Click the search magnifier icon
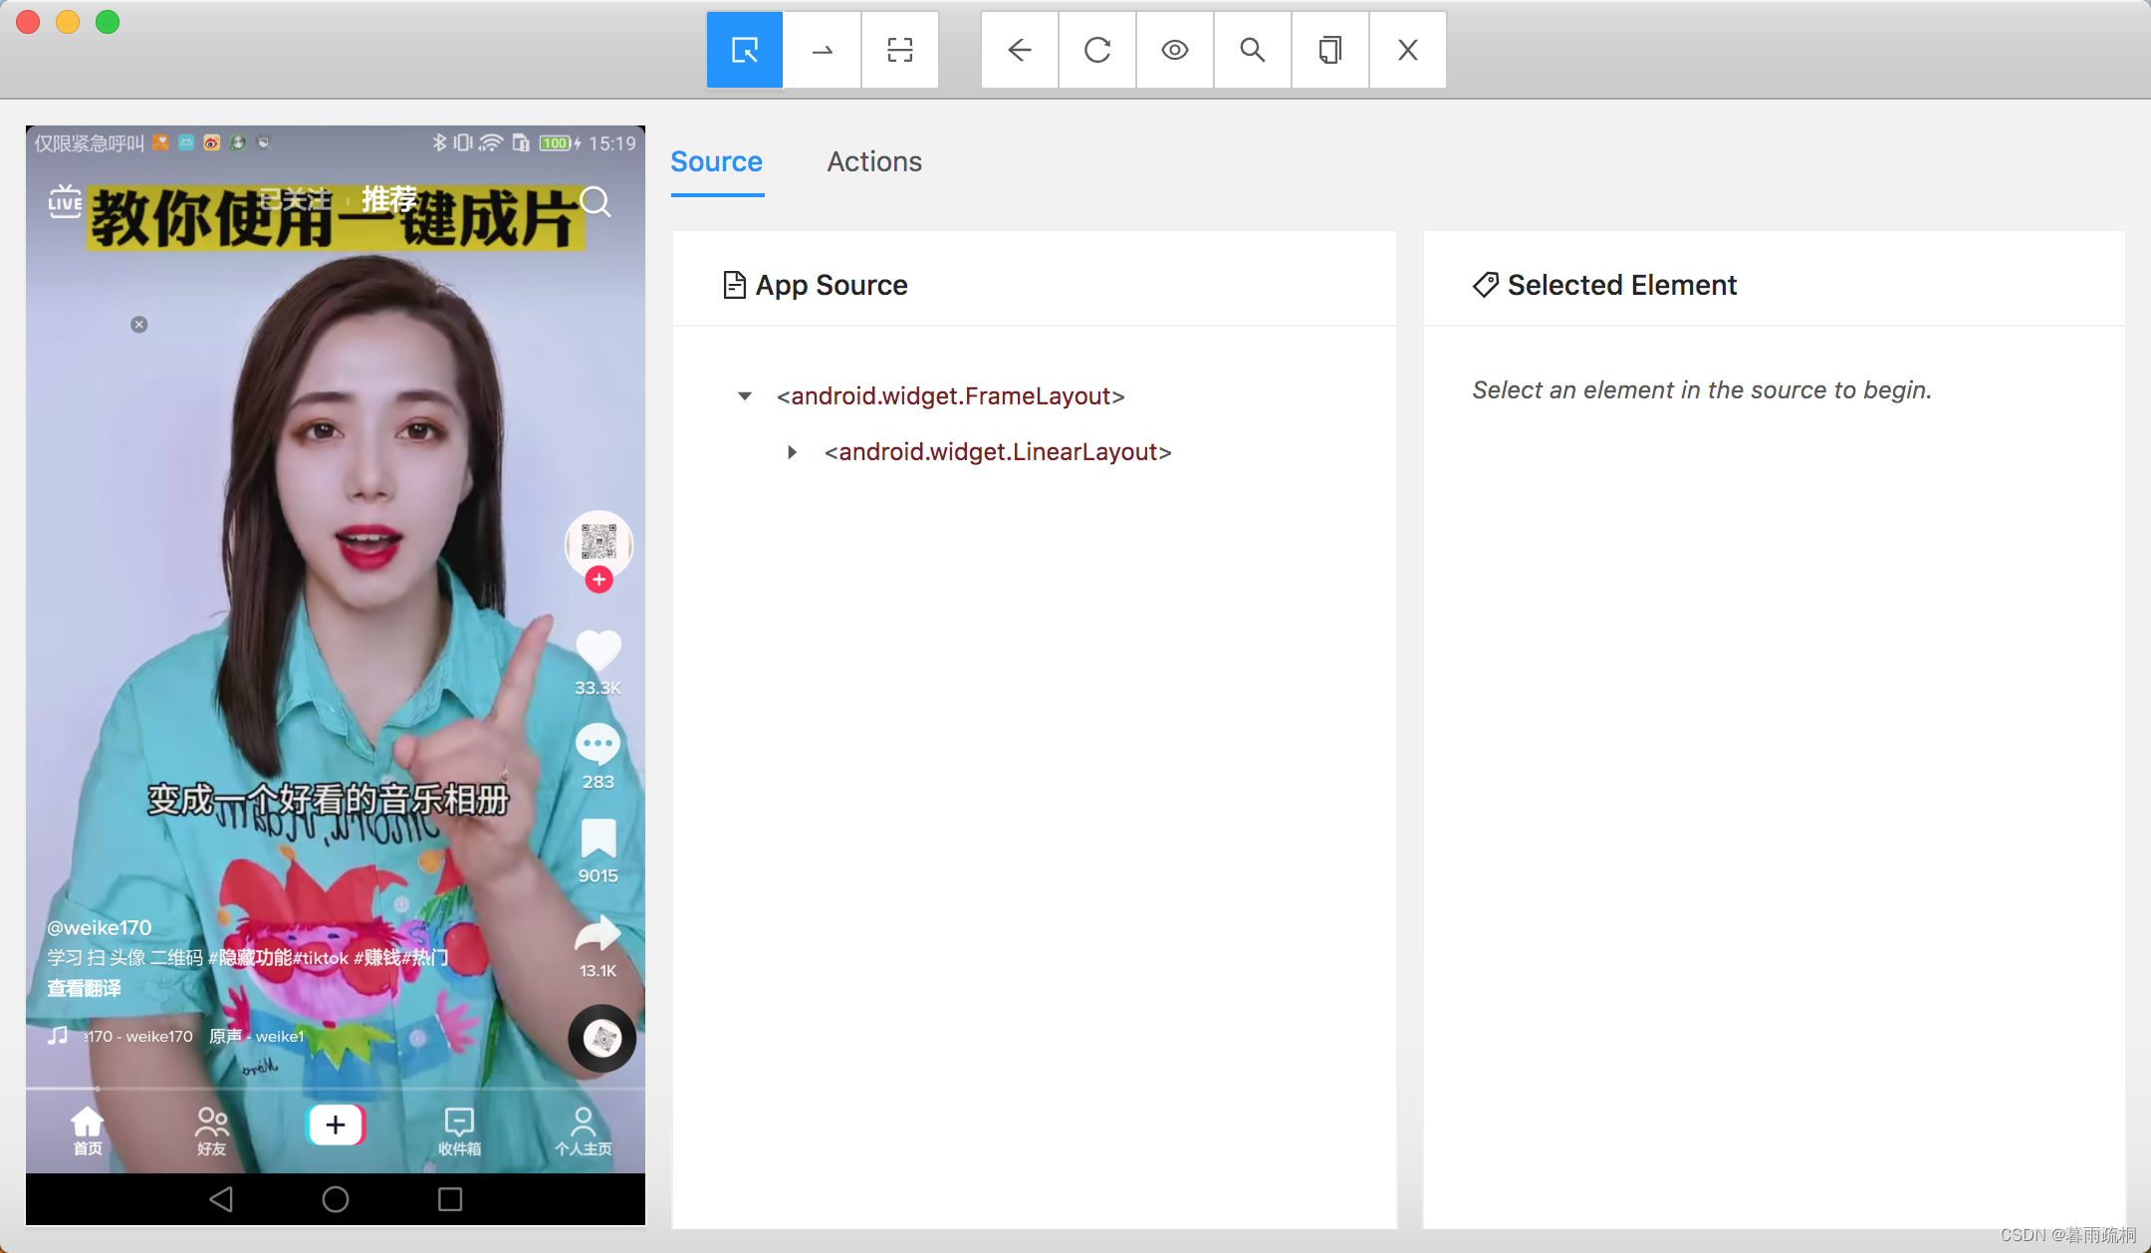Viewport: 2151px width, 1253px height. (x=1252, y=49)
